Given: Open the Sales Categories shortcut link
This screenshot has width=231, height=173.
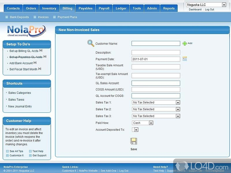Looking at the screenshot, I should point(19,93).
